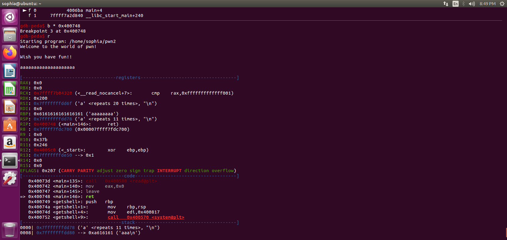Open Firefox web browser
This screenshot has height=240, width=507.
click(10, 53)
